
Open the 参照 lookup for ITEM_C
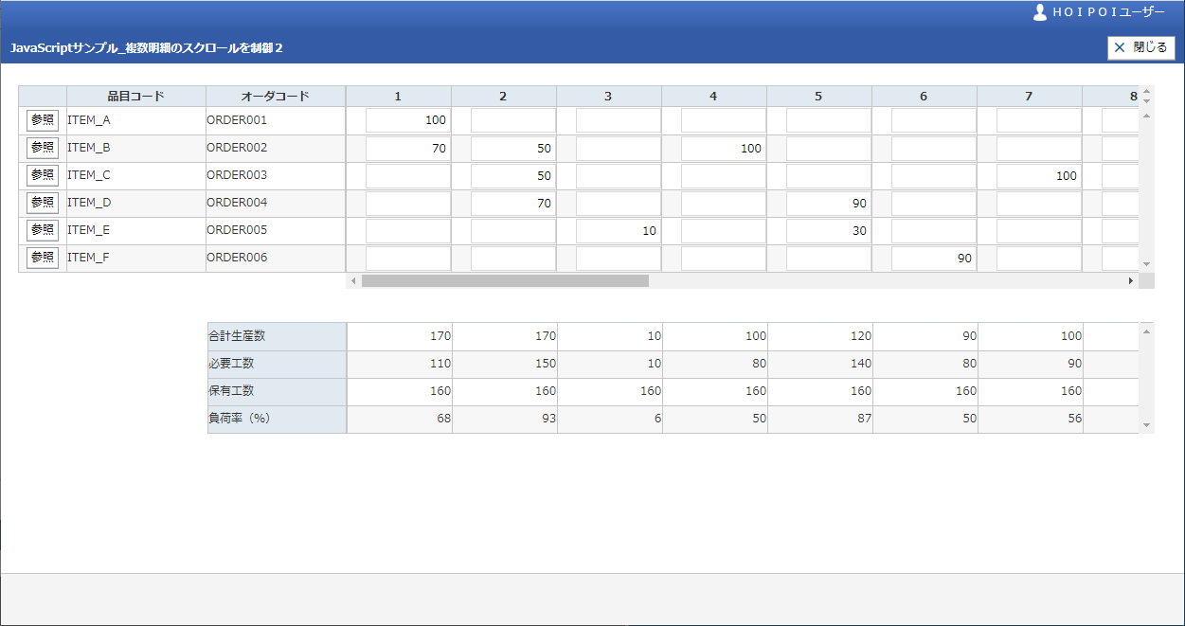(x=43, y=175)
